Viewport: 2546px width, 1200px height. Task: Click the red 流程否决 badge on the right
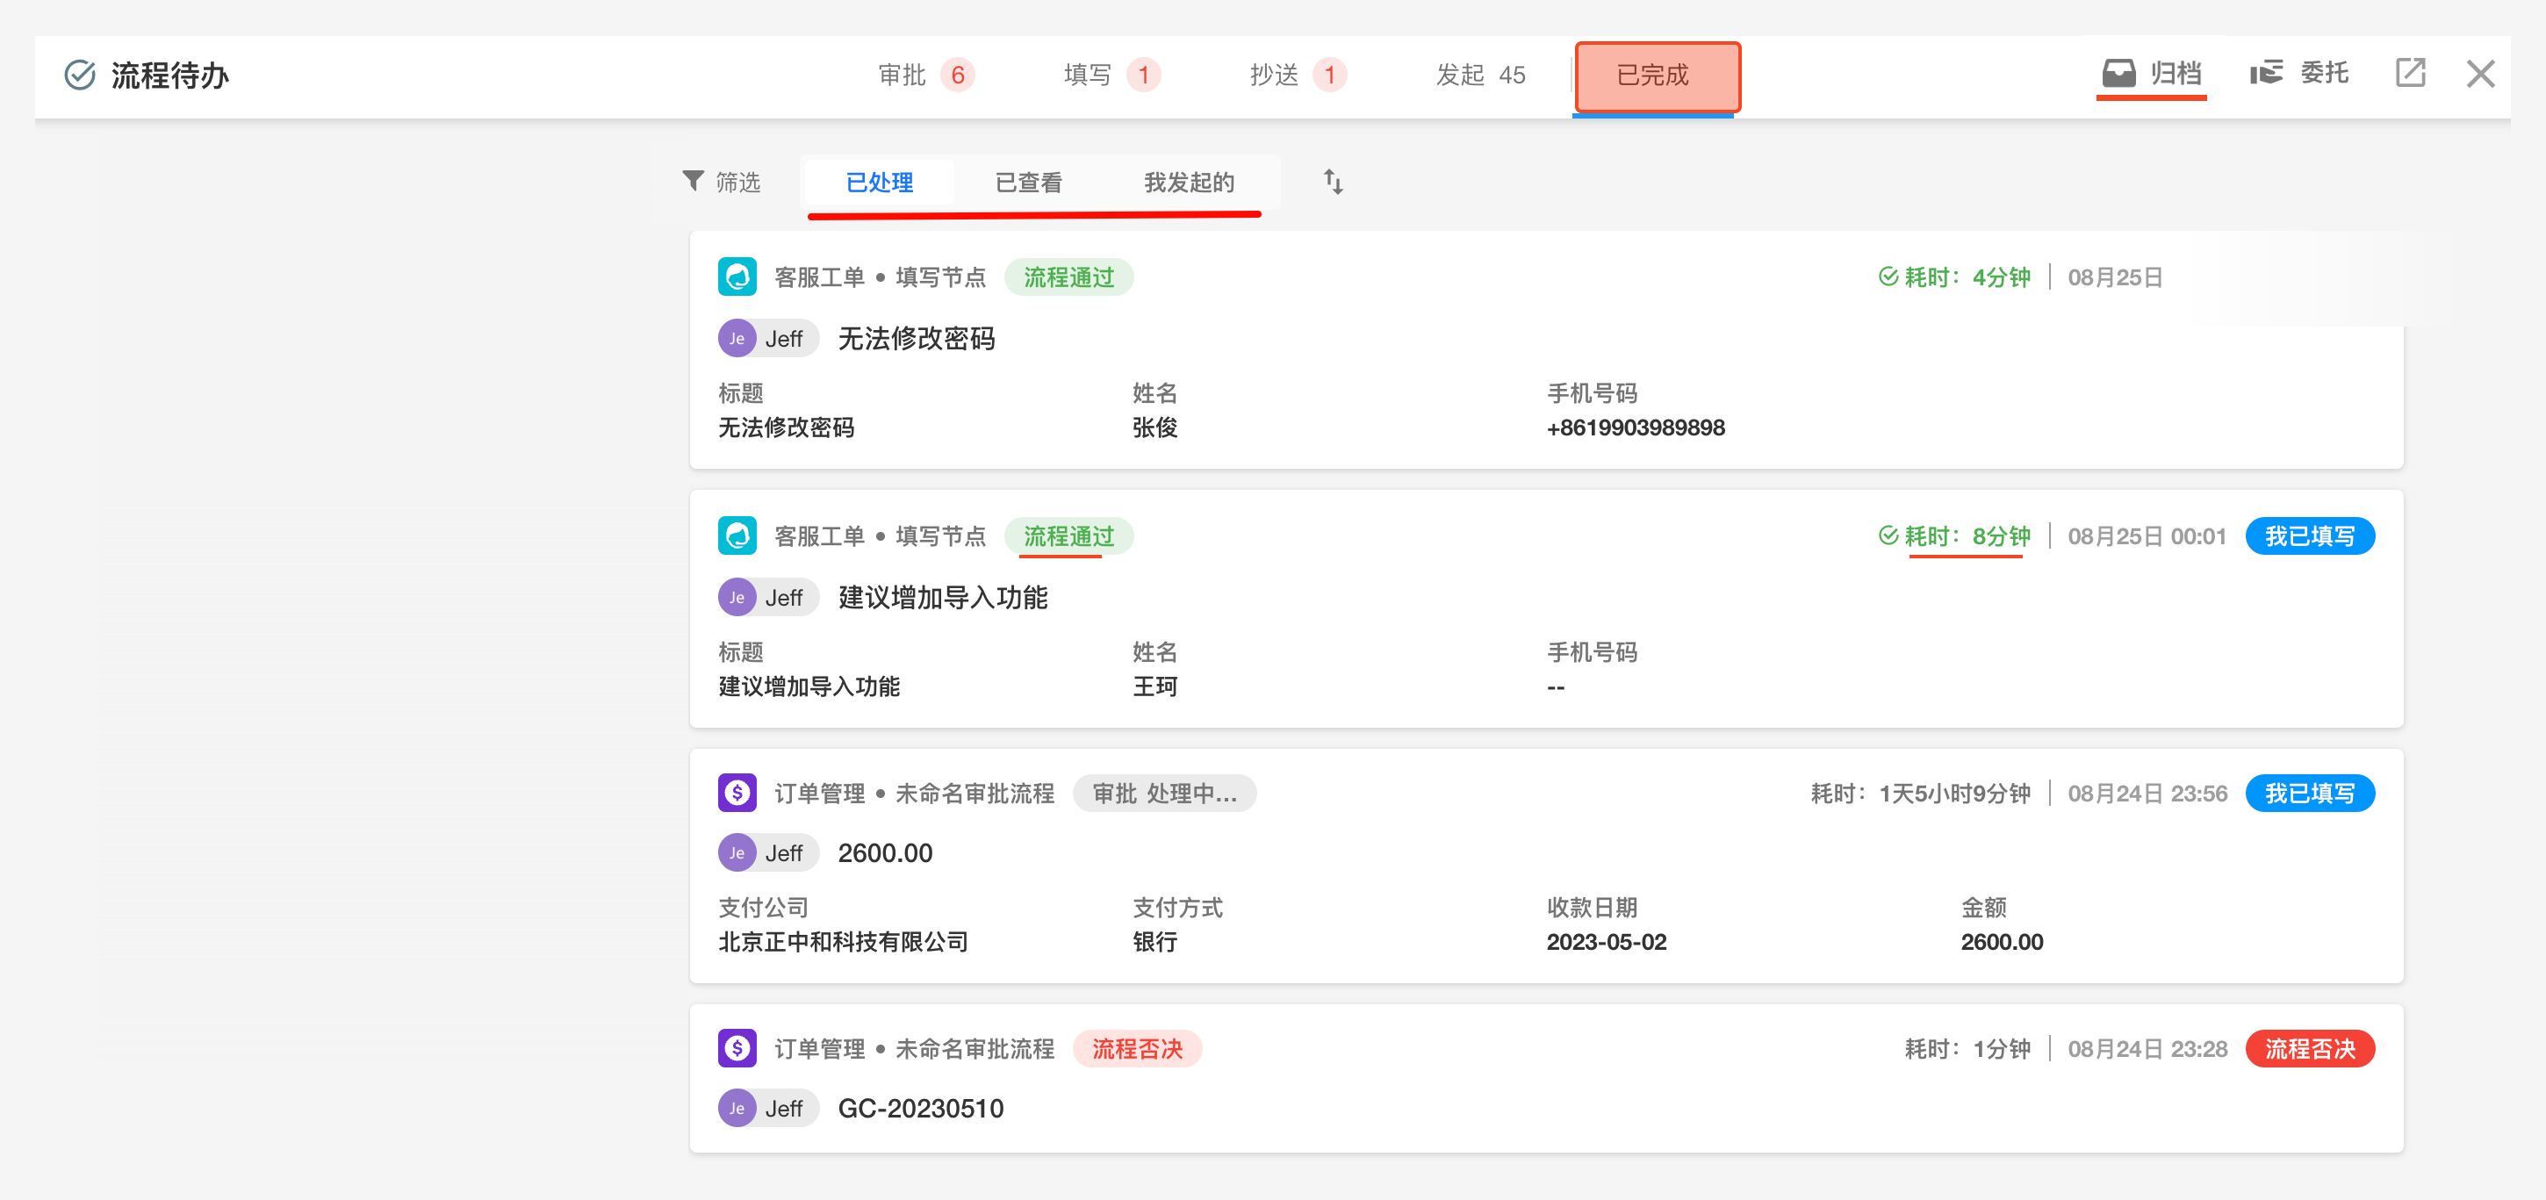click(x=2309, y=1049)
